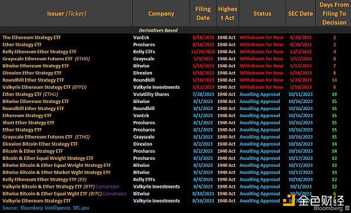Click the Issuer (Ticker) column header

[x=67, y=13]
